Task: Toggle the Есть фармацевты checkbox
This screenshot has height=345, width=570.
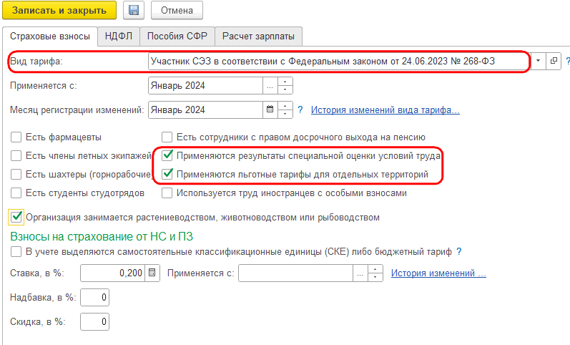Action: tap(16, 137)
